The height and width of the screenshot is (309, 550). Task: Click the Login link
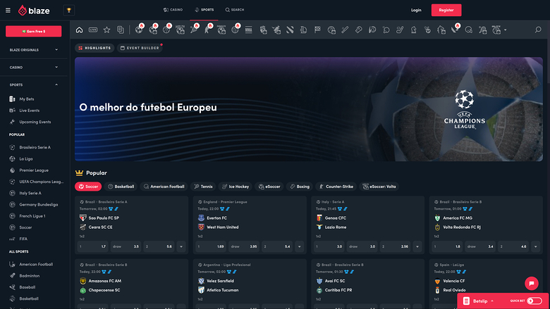(x=416, y=10)
